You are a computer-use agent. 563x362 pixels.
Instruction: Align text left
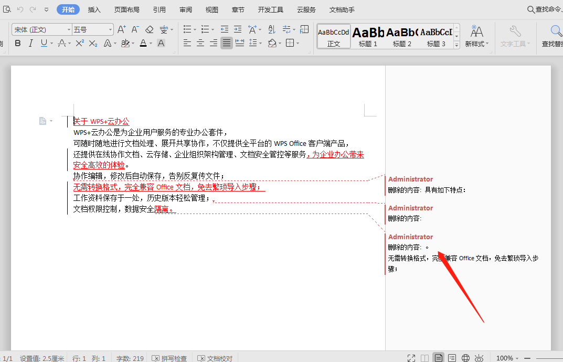click(187, 44)
